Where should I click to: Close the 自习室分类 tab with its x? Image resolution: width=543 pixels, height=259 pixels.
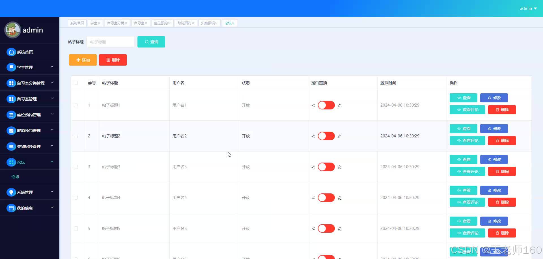click(126, 23)
